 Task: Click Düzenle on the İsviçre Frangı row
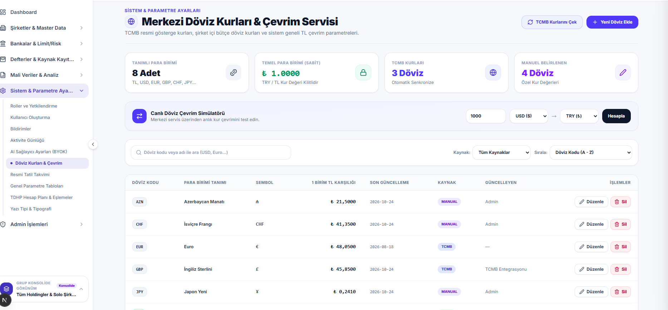(591, 224)
